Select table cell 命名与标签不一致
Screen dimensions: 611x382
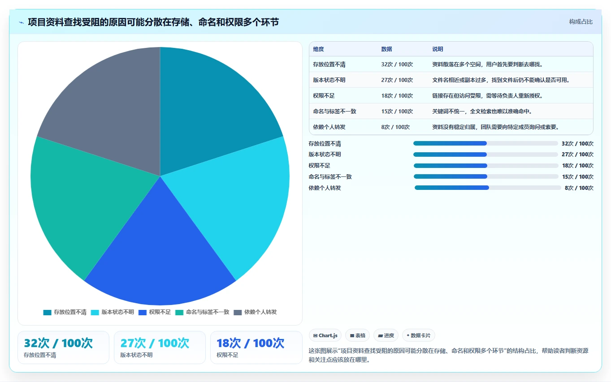pyautogui.click(x=335, y=112)
